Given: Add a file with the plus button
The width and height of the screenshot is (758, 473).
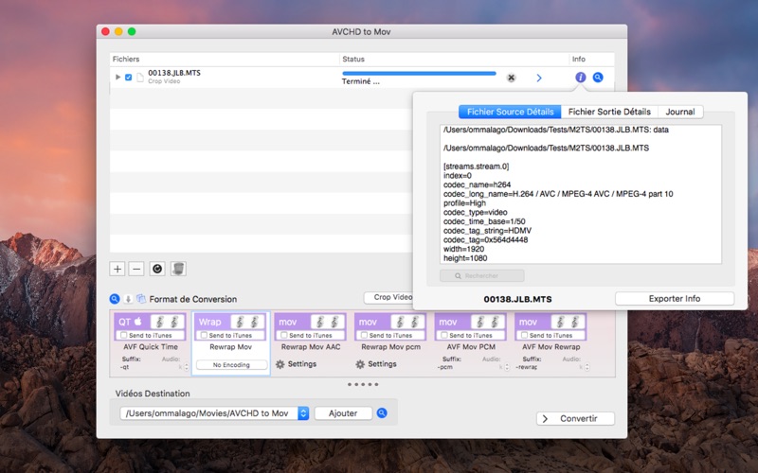Looking at the screenshot, I should pyautogui.click(x=117, y=269).
